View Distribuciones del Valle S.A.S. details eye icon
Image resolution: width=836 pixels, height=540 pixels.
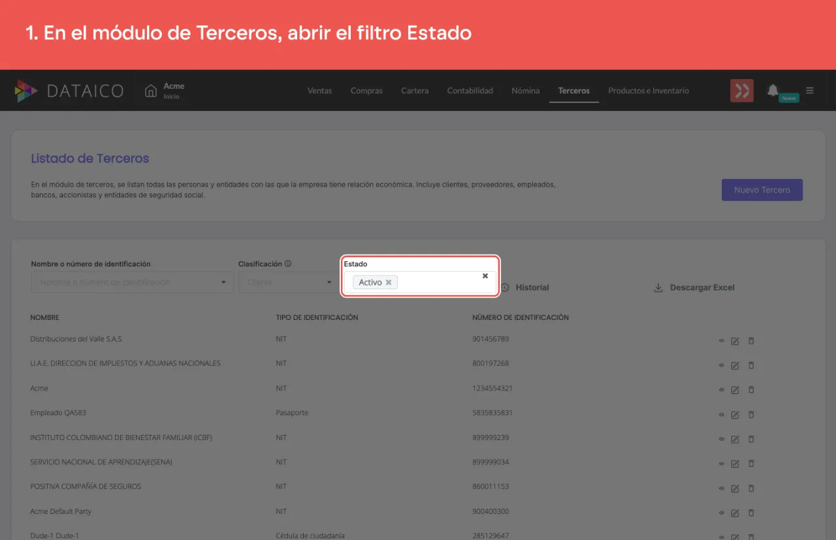click(722, 341)
